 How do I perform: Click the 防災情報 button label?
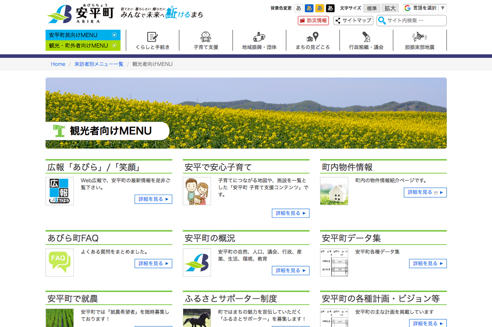[x=317, y=21]
